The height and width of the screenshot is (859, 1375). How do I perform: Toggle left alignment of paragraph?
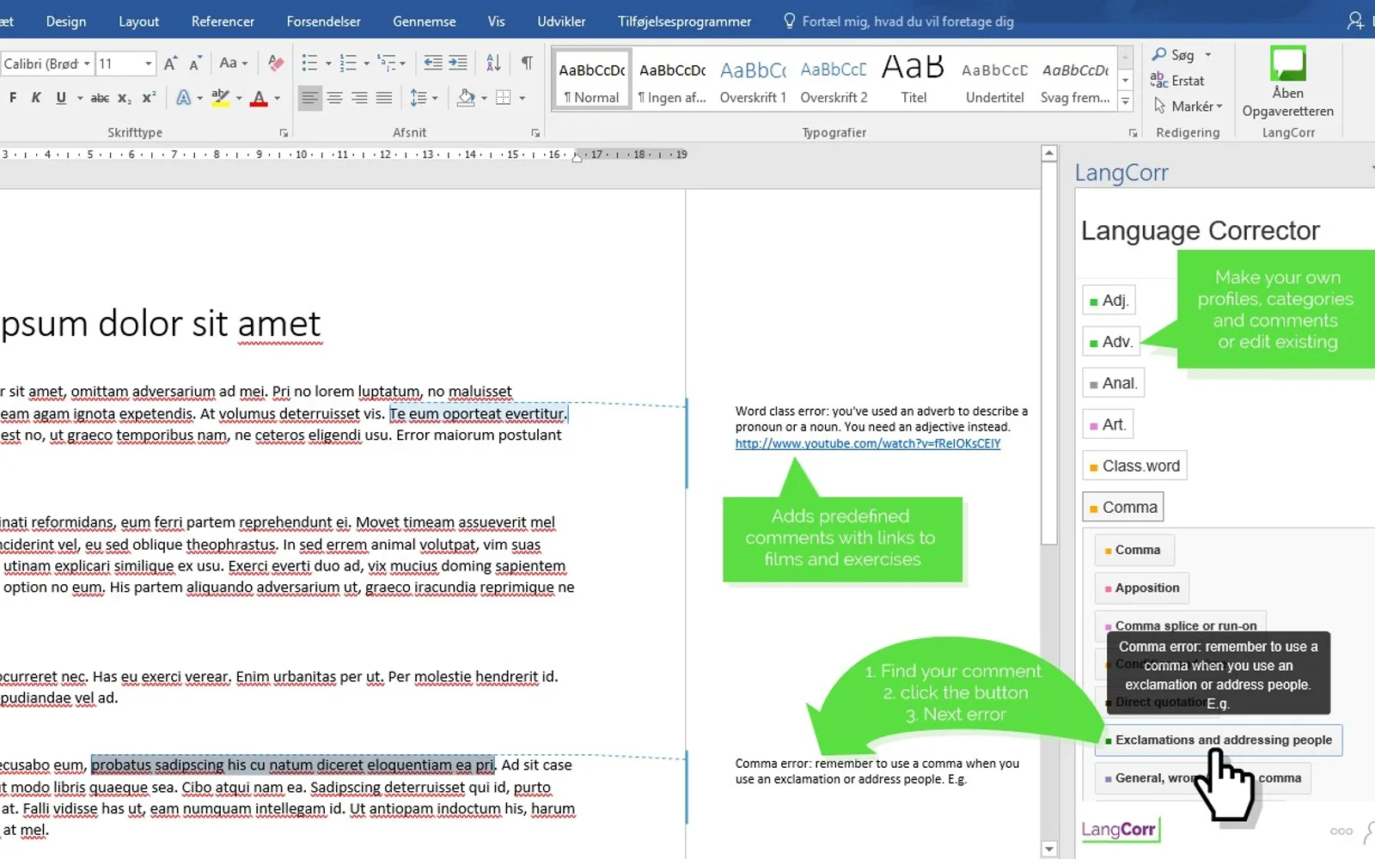[309, 98]
